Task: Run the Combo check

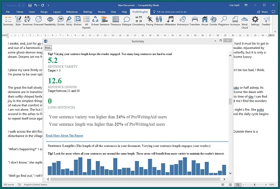Action: (213, 21)
